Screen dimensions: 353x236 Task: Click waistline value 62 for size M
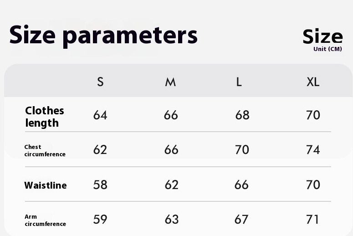[x=172, y=185]
